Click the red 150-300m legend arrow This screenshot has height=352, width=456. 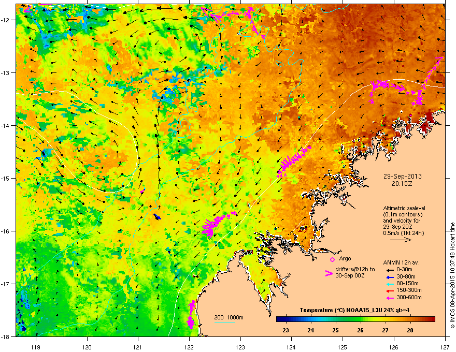(390, 291)
